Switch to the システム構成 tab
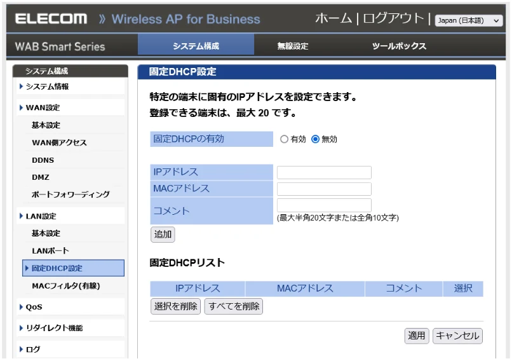The height and width of the screenshot is (361, 512). (196, 46)
